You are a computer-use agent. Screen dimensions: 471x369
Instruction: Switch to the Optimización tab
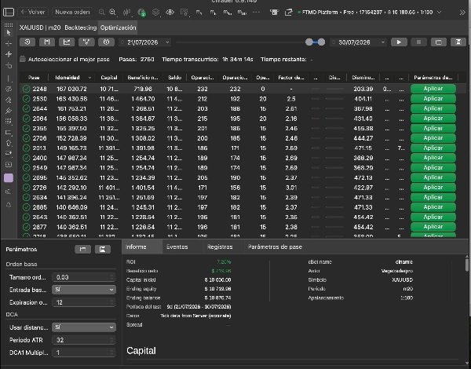(x=118, y=27)
